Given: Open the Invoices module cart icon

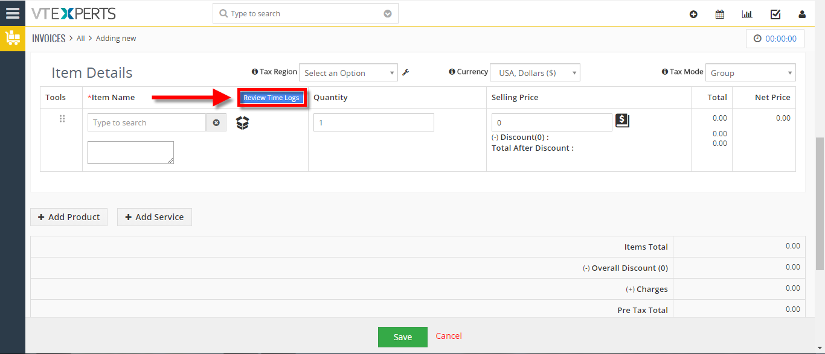Looking at the screenshot, I should point(13,39).
